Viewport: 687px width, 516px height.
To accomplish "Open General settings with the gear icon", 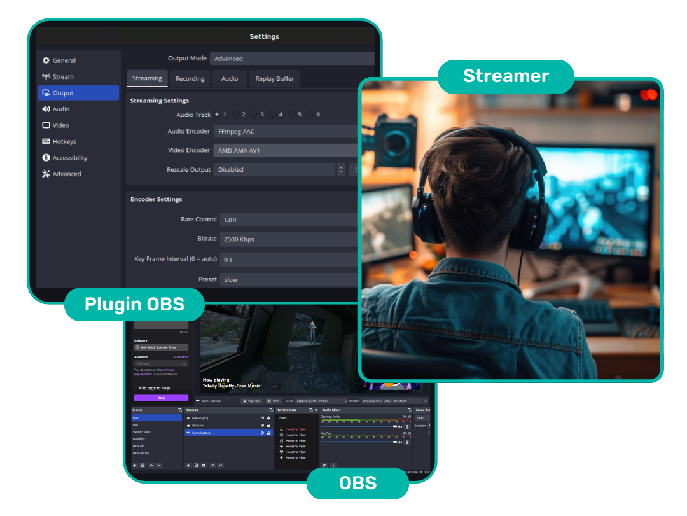I will pyautogui.click(x=46, y=60).
